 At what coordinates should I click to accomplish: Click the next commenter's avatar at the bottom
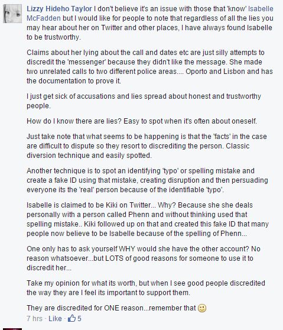[x=12, y=329]
